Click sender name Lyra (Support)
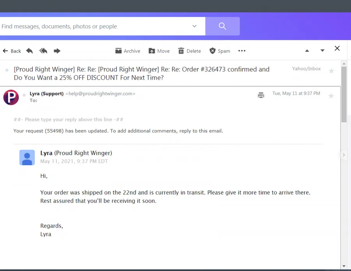351x271 pixels. (x=46, y=94)
